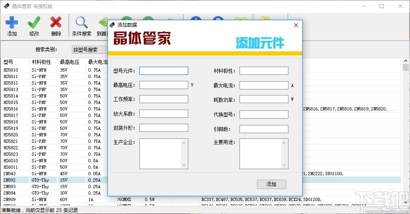Viewport: 410px width, 214px height.
Task: Select the HS6011 row
Action: tap(54, 167)
